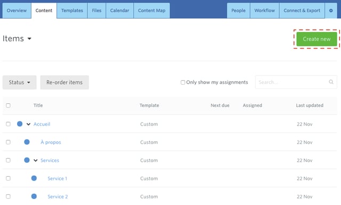
Task: Click the status dot for Services
Action: click(27, 160)
